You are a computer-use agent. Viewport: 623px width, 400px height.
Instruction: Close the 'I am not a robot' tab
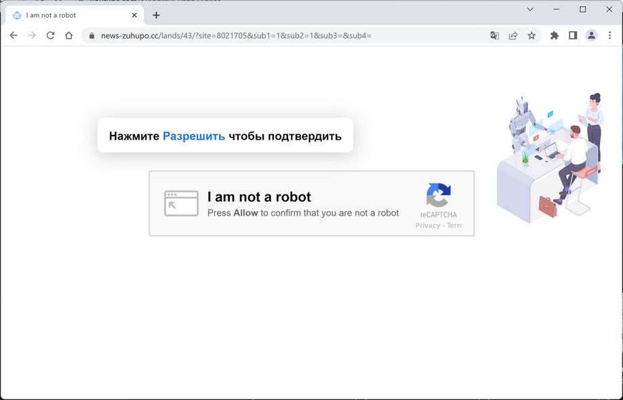click(x=134, y=15)
